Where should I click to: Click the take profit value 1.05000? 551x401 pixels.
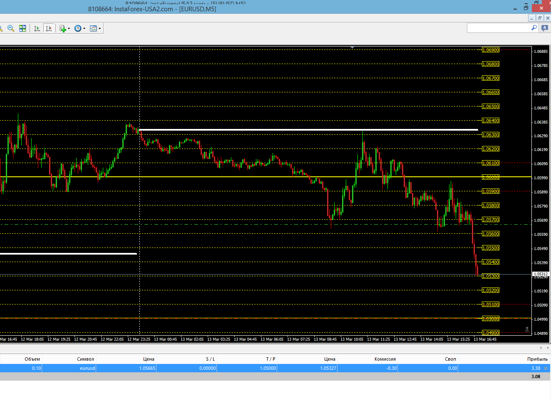[x=268, y=368]
